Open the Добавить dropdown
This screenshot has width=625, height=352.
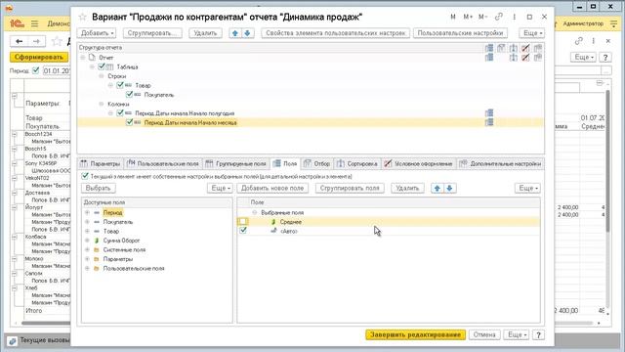[x=97, y=33]
